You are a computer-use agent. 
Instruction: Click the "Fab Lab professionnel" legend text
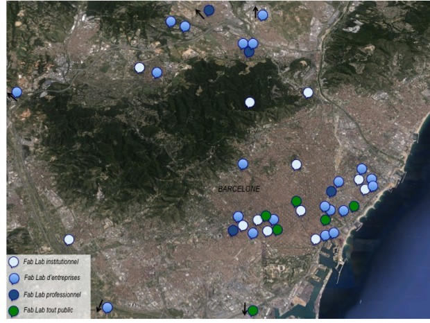click(x=52, y=294)
